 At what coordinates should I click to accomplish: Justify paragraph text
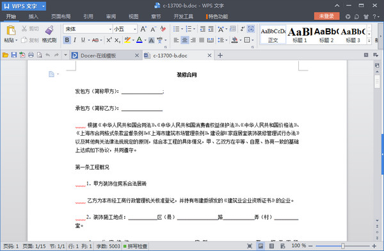coord(202,40)
